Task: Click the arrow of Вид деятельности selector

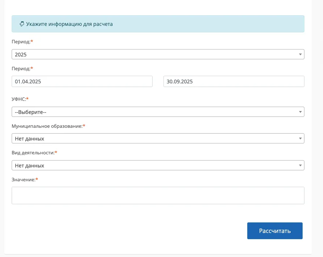Action: coord(300,166)
